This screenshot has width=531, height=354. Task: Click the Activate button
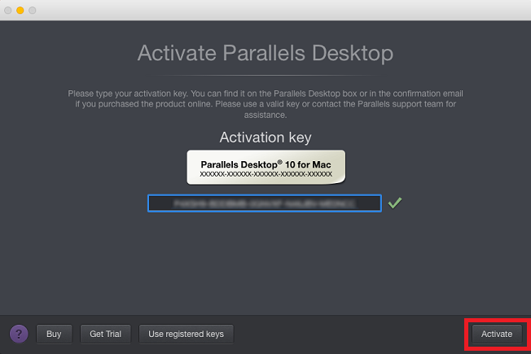click(x=497, y=334)
